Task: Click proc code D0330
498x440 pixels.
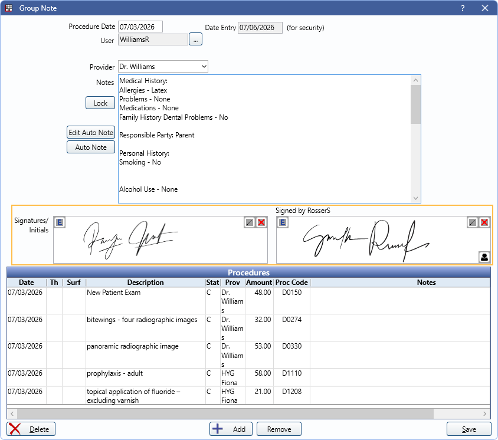Action: (x=292, y=346)
